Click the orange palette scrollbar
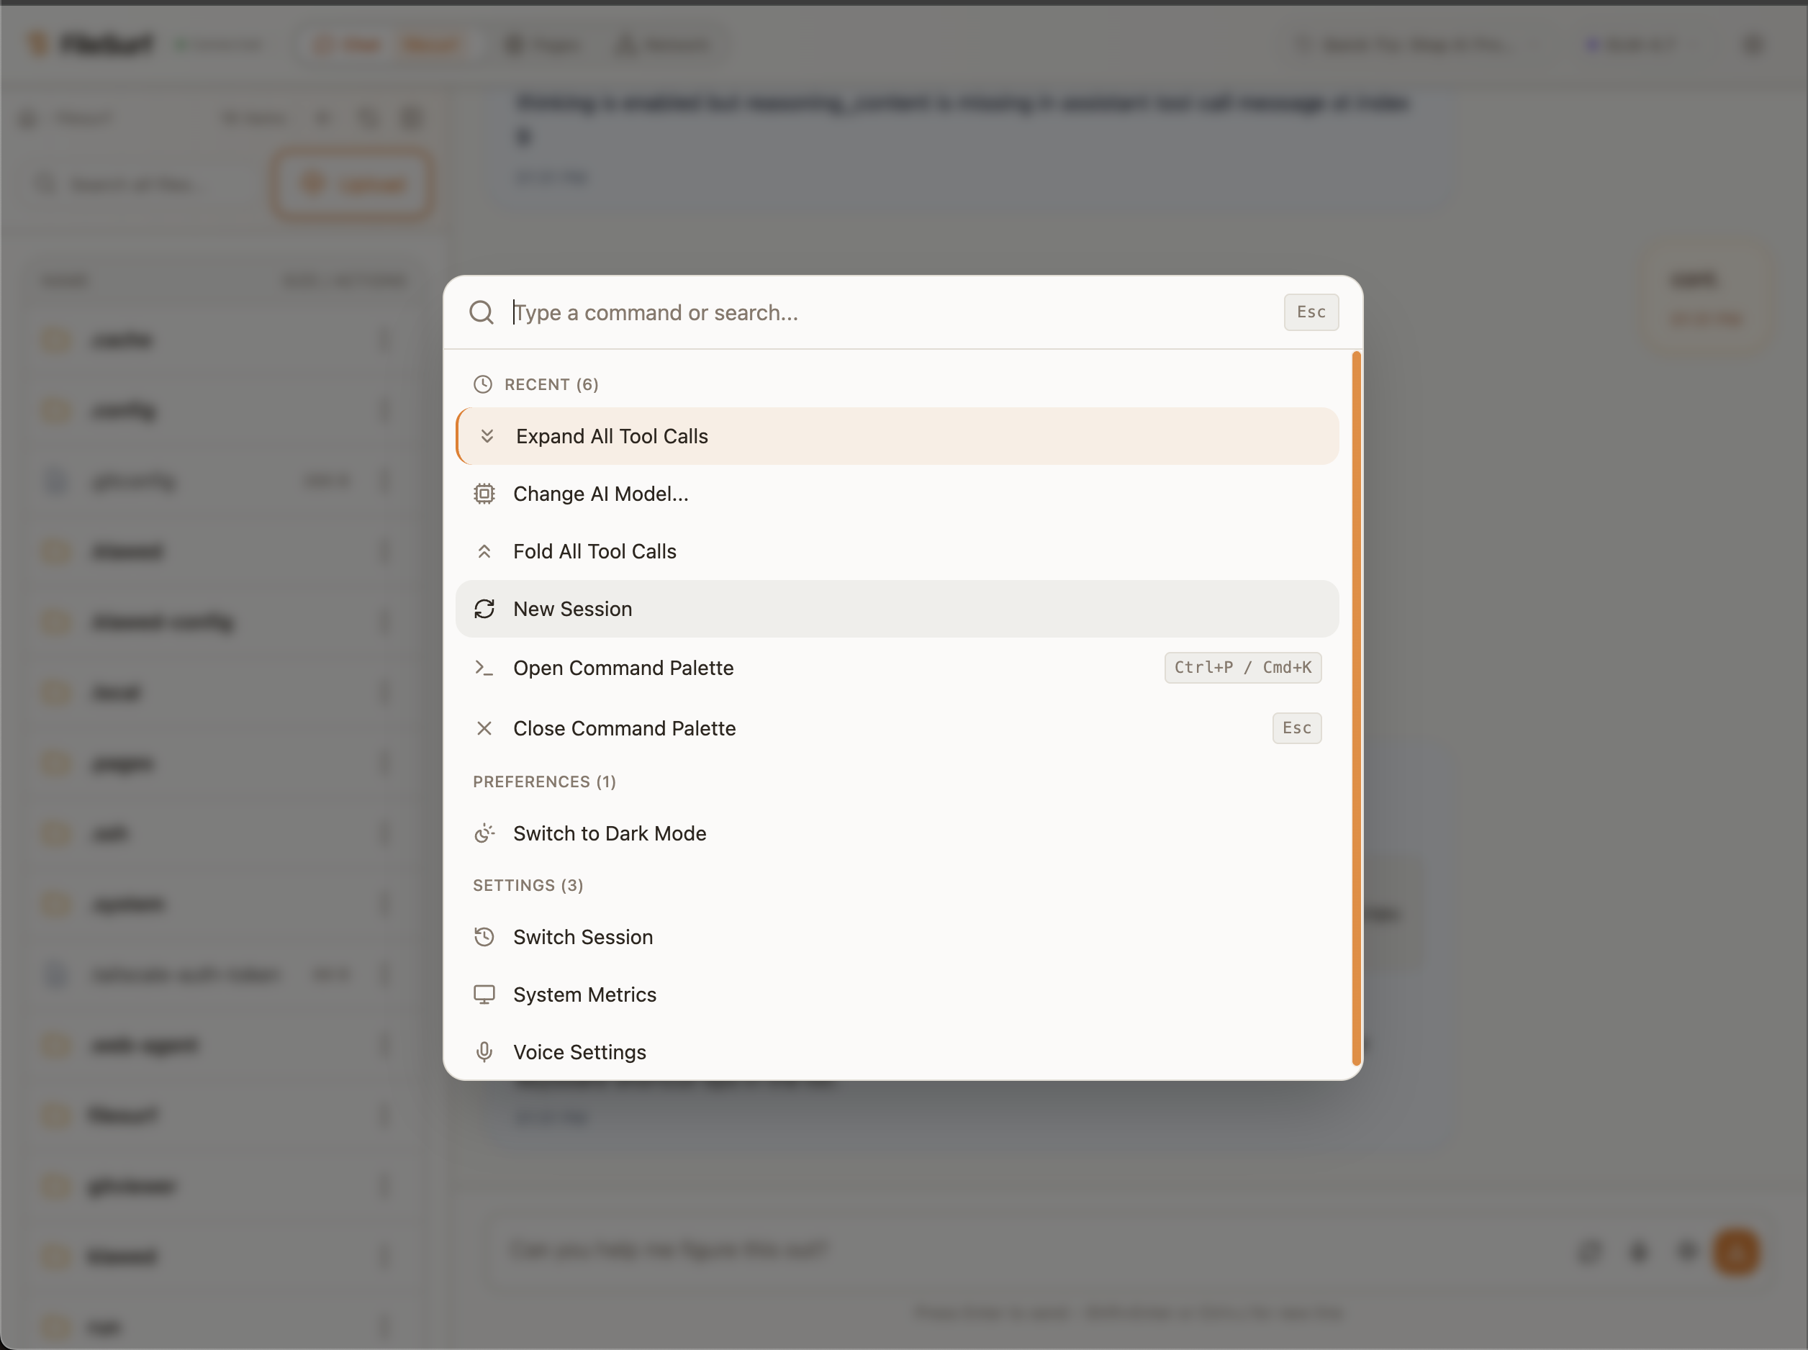 1356,707
